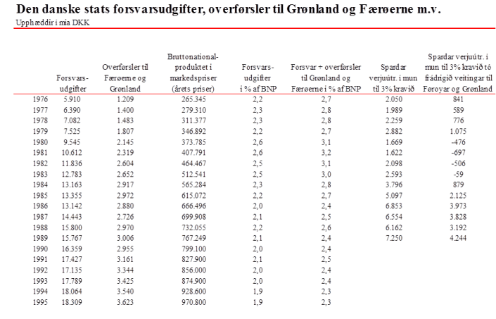Select the 1976 year cell in first row

(40, 101)
